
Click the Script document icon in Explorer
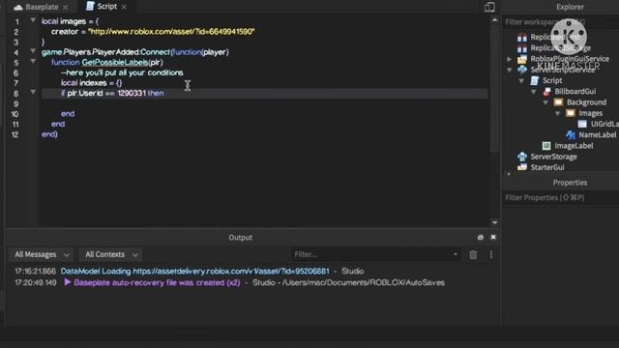(x=534, y=80)
